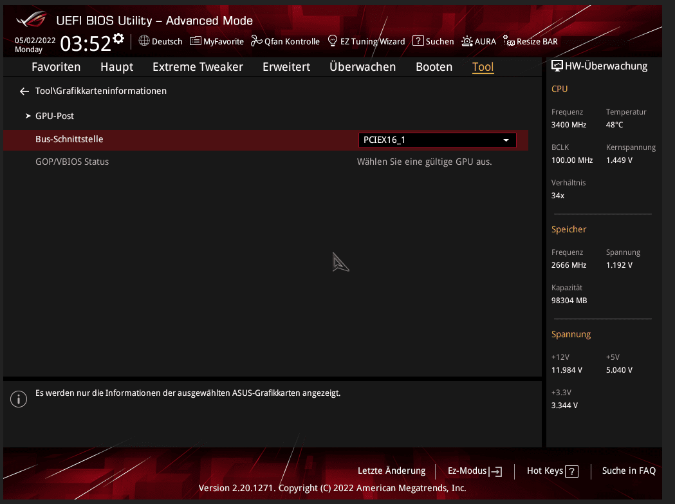Switch to the Erweitert tab
The width and height of the screenshot is (675, 504).
[286, 67]
